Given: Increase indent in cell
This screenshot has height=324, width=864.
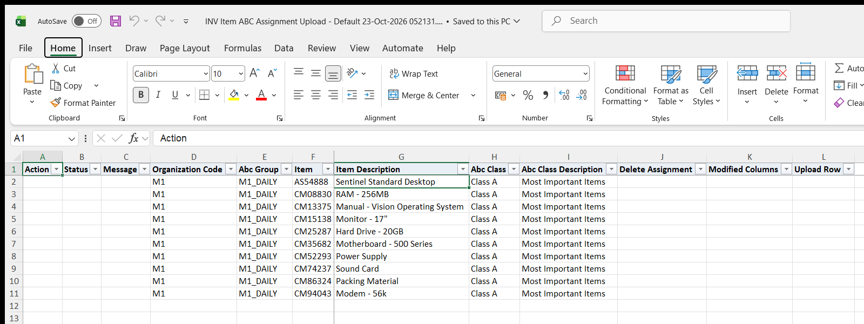Looking at the screenshot, I should point(369,95).
